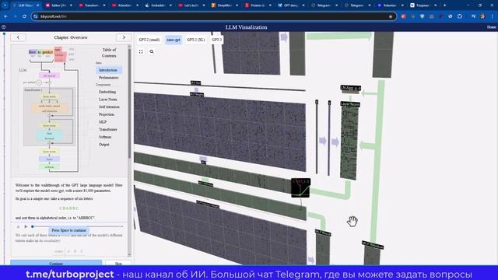This screenshot has height=280, width=498.
Task: Click the tok embed block in the diagram
Action: pyautogui.click(x=49, y=75)
